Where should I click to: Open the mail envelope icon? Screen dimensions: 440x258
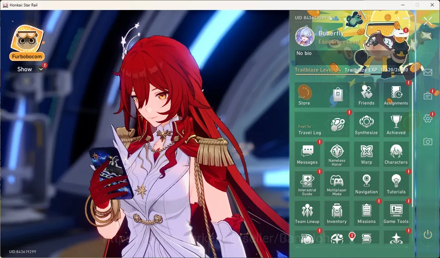click(x=428, y=72)
